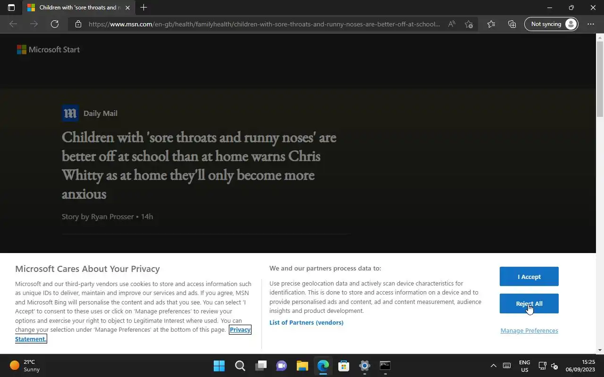The width and height of the screenshot is (604, 377).
Task: Click I Accept cookies button
Action: tap(529, 277)
